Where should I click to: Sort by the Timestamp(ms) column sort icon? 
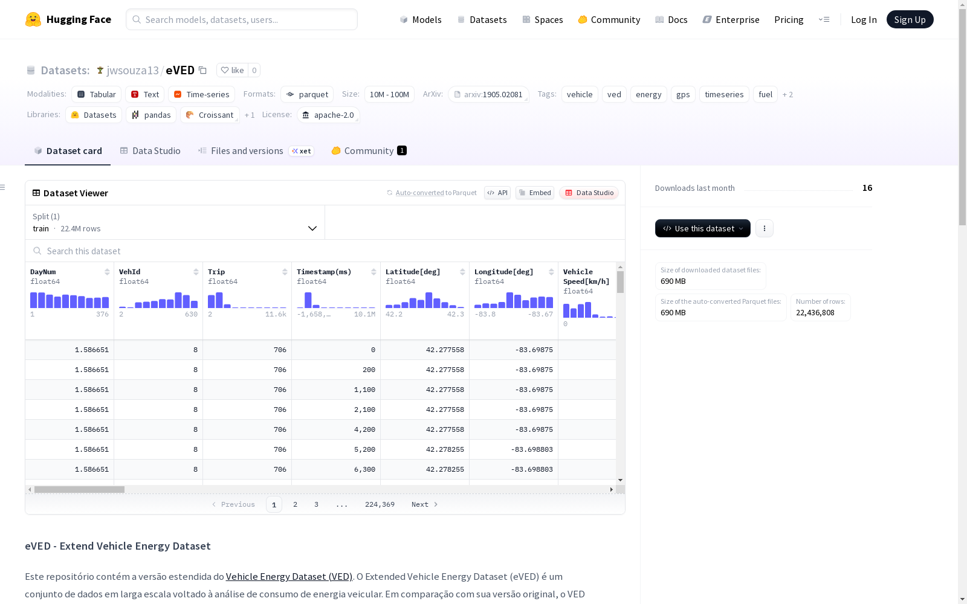click(x=374, y=272)
